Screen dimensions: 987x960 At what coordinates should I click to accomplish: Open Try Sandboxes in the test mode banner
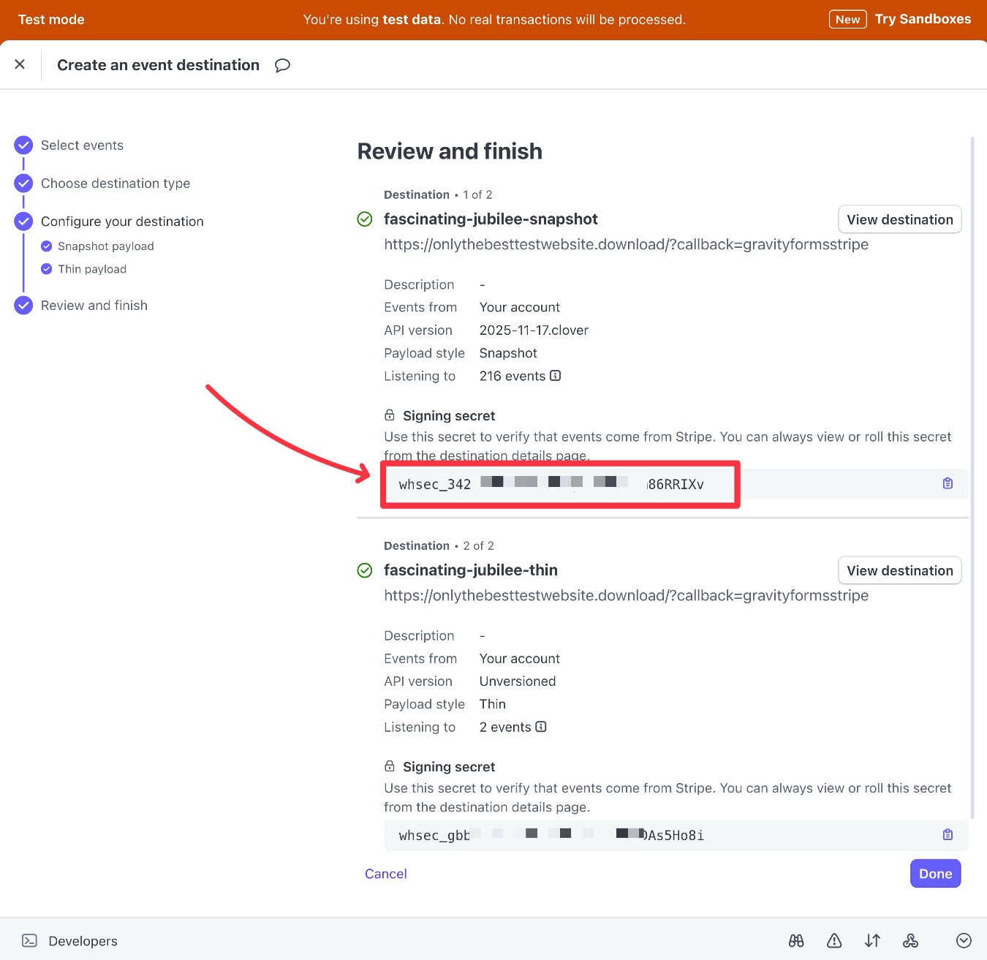pos(923,19)
